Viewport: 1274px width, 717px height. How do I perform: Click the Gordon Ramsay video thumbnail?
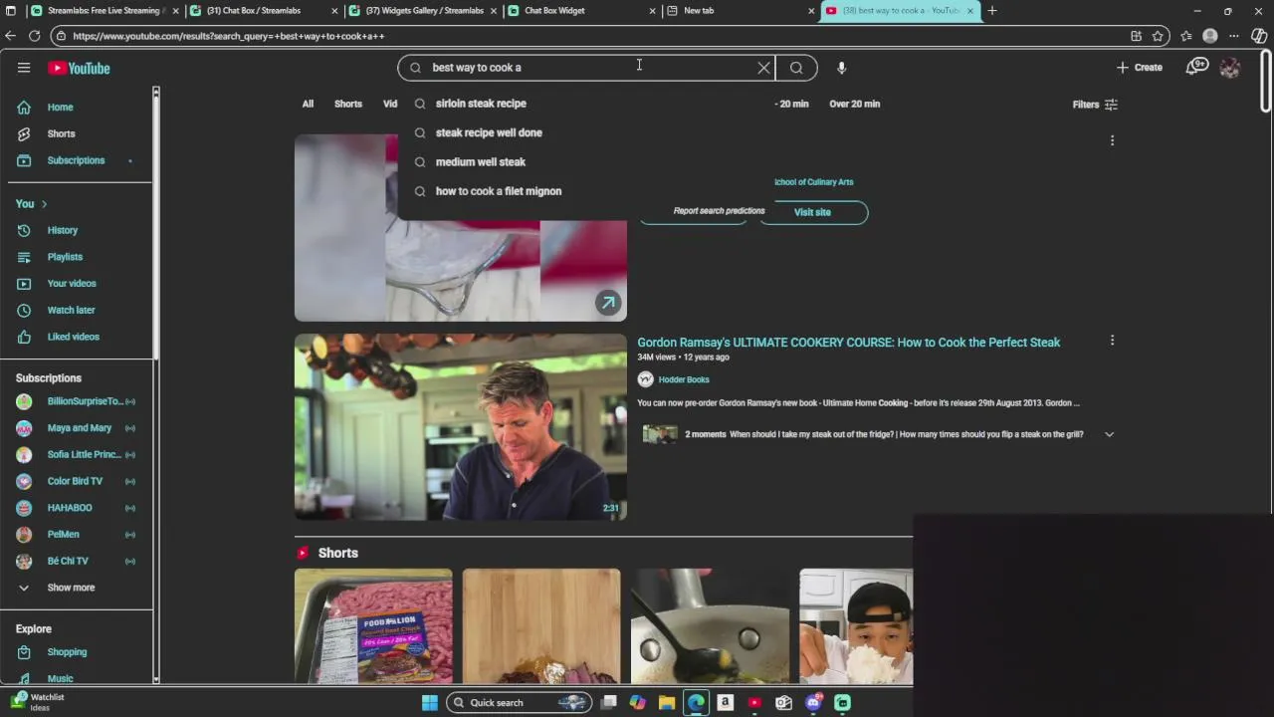coord(461,427)
